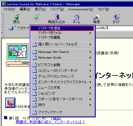Open the ファイル(F) menu

pyautogui.click(x=9, y=9)
